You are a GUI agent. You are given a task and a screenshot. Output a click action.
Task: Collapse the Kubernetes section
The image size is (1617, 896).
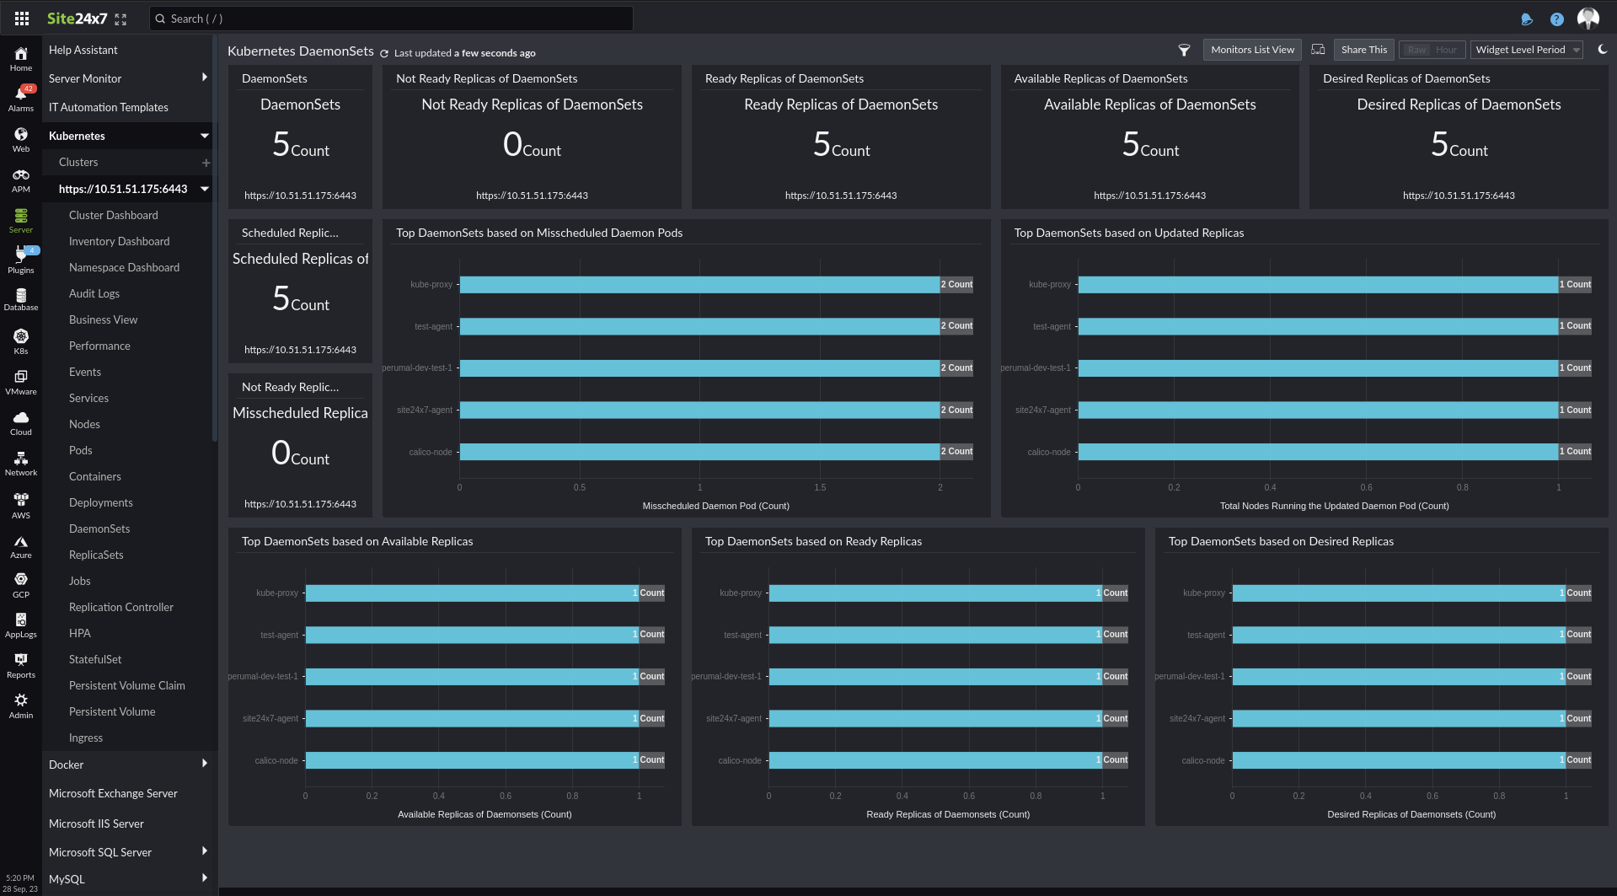coord(204,135)
